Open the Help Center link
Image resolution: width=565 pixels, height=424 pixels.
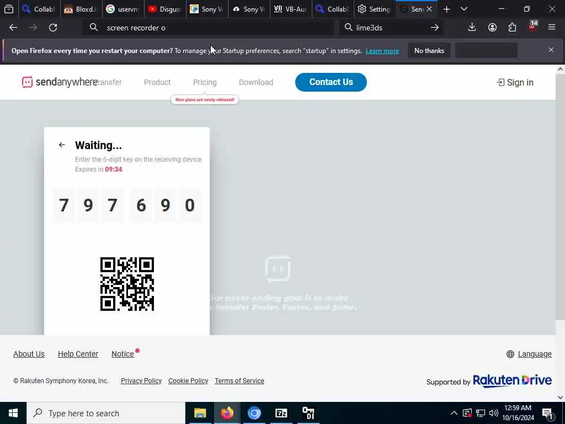coord(78,354)
